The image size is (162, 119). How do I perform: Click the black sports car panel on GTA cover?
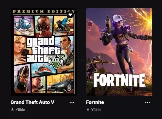60,84
